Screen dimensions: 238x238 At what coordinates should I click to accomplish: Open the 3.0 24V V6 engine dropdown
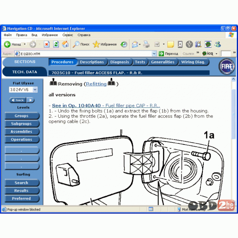(23, 90)
